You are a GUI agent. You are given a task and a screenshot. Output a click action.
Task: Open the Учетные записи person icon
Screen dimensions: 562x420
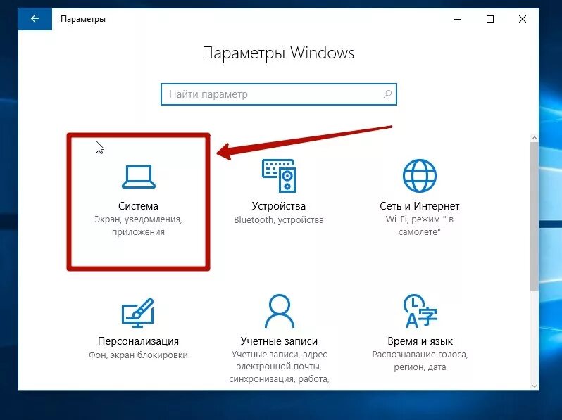[279, 311]
